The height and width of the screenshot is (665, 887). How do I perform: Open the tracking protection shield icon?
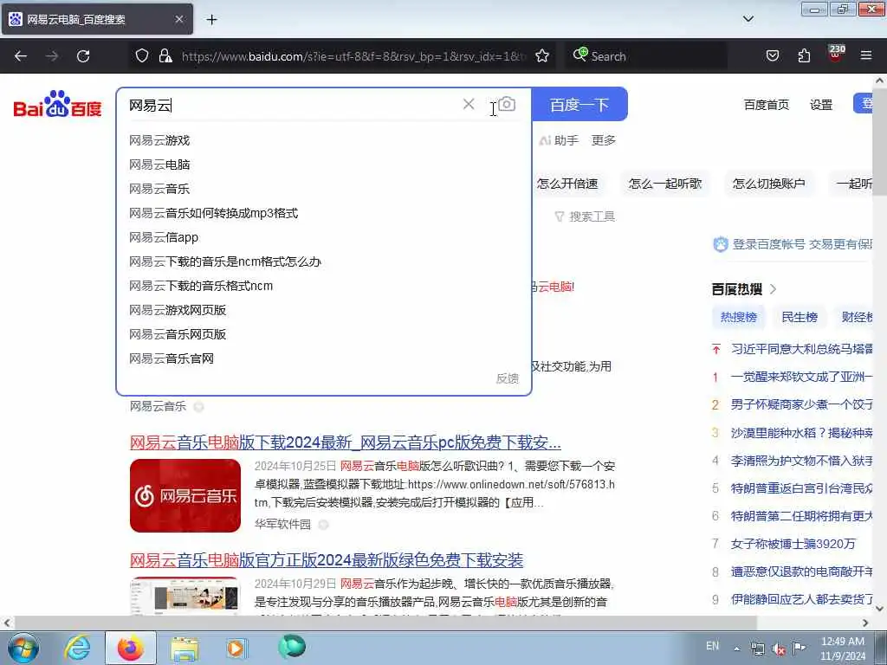click(142, 55)
